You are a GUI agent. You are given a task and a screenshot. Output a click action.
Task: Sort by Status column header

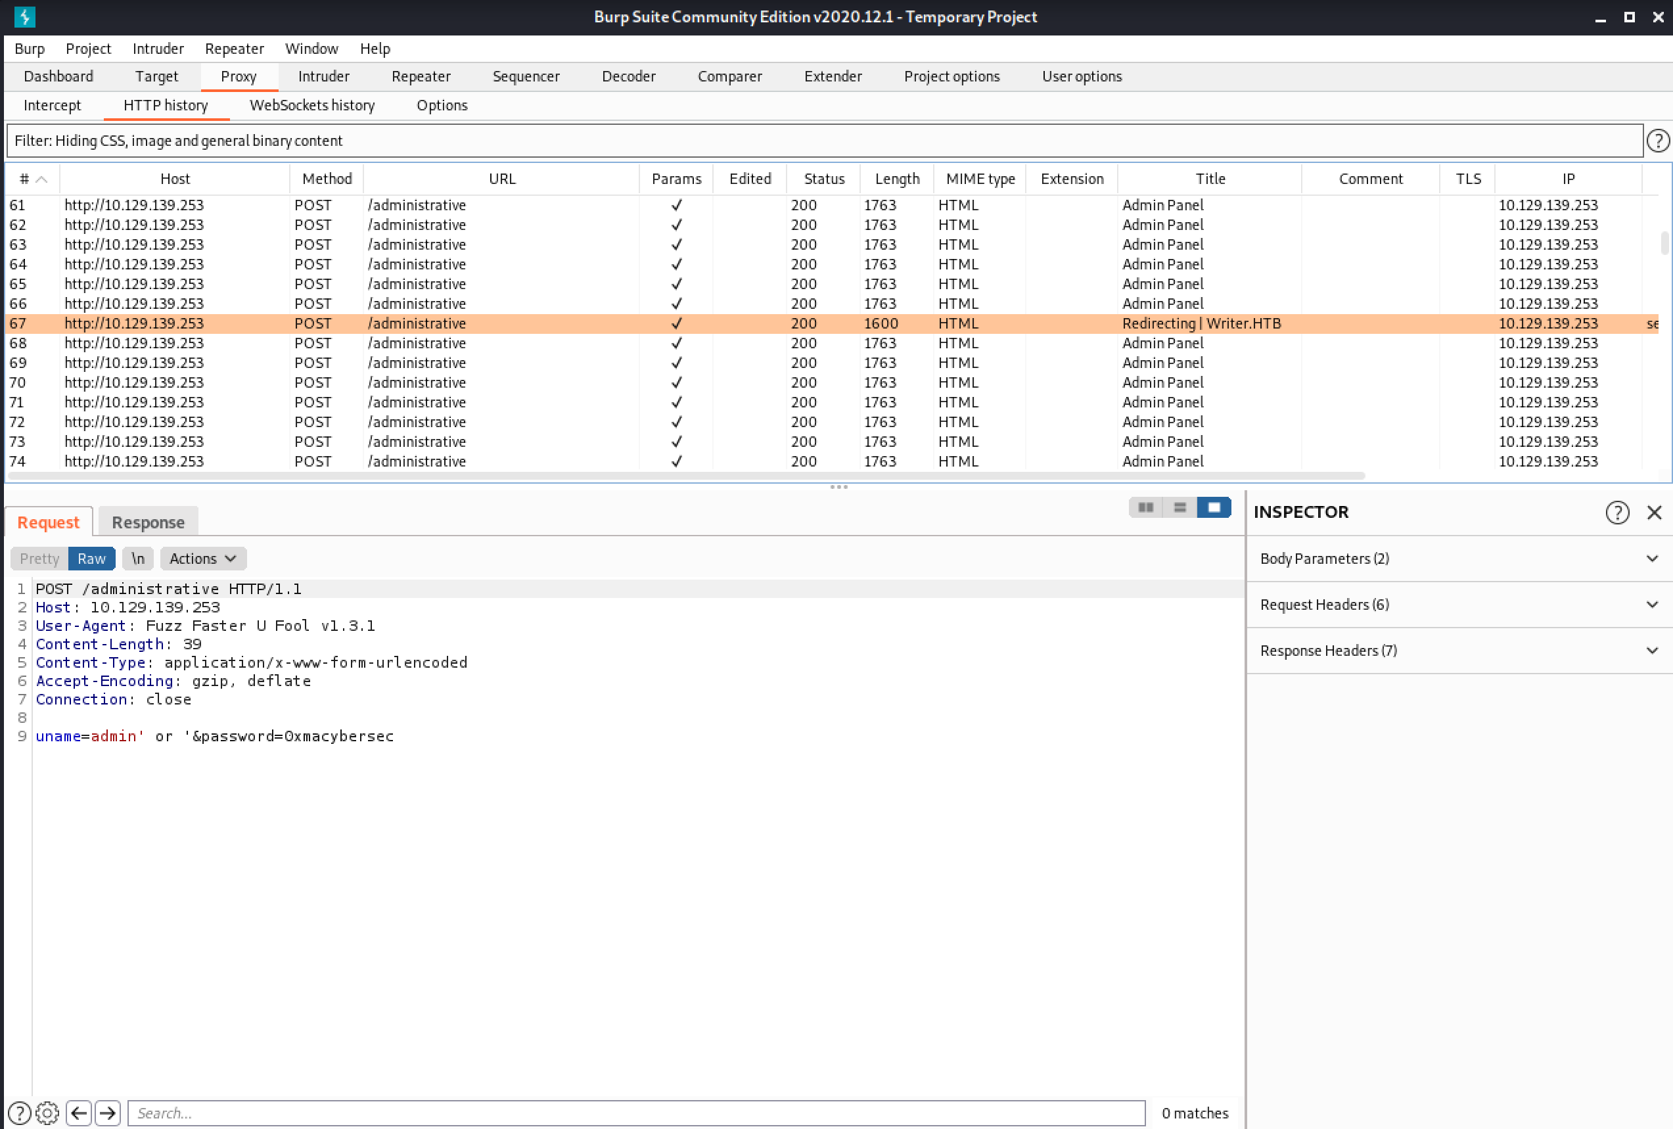(x=824, y=179)
